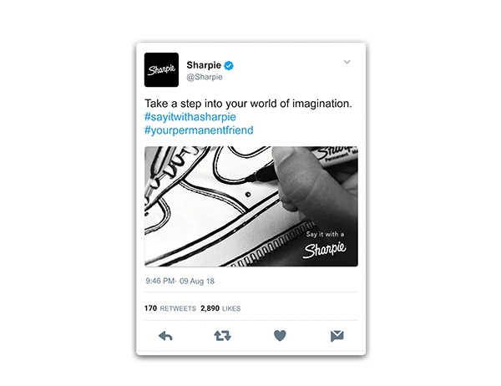Click the LIKES label
The image size is (501, 386).
point(231,308)
